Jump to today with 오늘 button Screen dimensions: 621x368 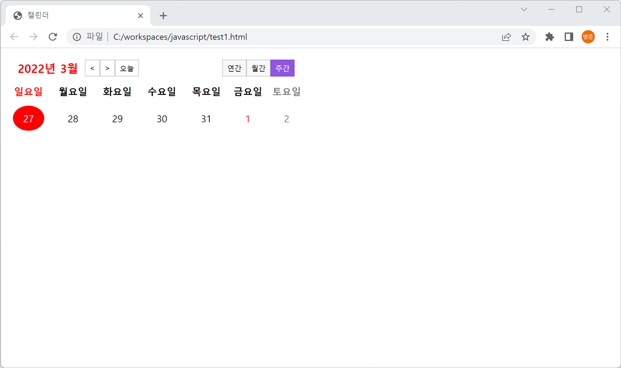pyautogui.click(x=127, y=68)
